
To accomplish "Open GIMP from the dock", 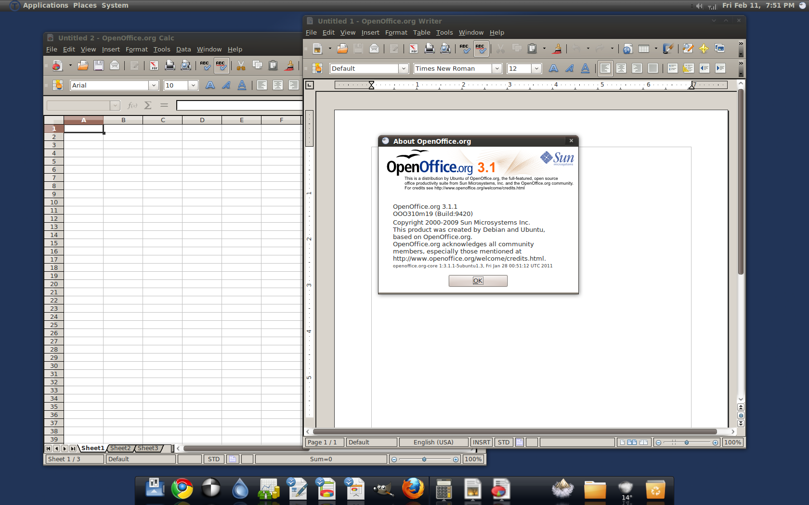I will coord(383,490).
